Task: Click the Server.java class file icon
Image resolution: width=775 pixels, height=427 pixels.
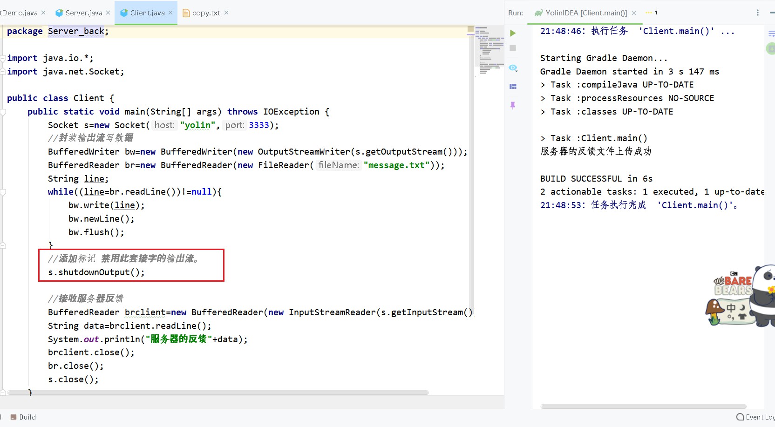Action: coord(59,13)
